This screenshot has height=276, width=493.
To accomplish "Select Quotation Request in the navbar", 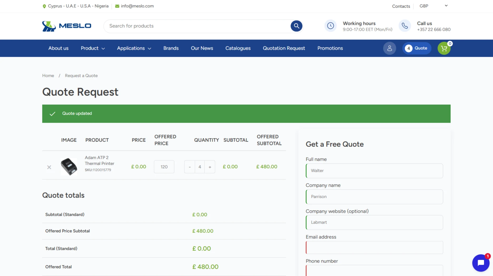I will (x=284, y=48).
